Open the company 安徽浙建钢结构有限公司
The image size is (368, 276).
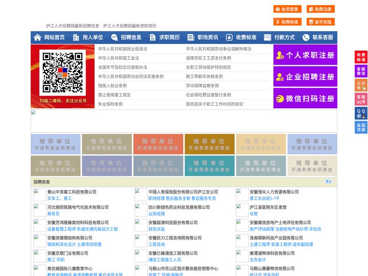(x=70, y=238)
